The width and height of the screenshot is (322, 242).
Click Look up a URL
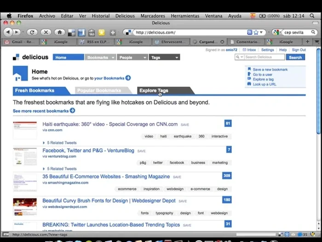(x=264, y=84)
